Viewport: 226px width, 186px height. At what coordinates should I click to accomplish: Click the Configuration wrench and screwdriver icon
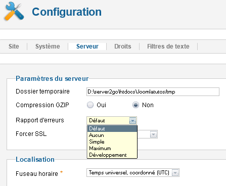point(14,12)
